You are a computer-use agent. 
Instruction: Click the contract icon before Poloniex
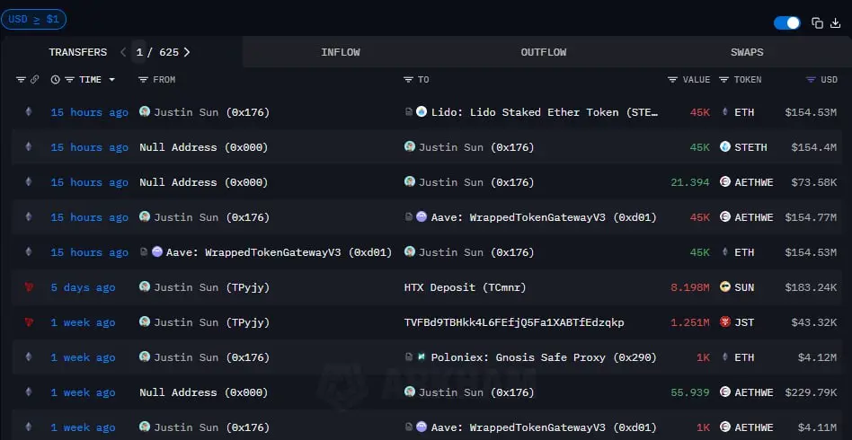[x=409, y=356]
